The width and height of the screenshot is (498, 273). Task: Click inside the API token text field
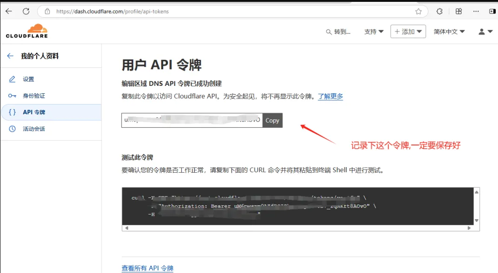tap(192, 120)
